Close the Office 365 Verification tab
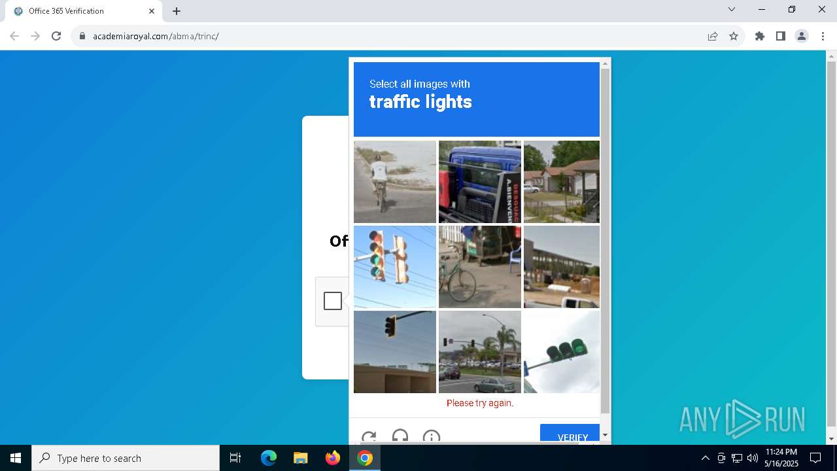The height and width of the screenshot is (471, 837). coord(152,11)
